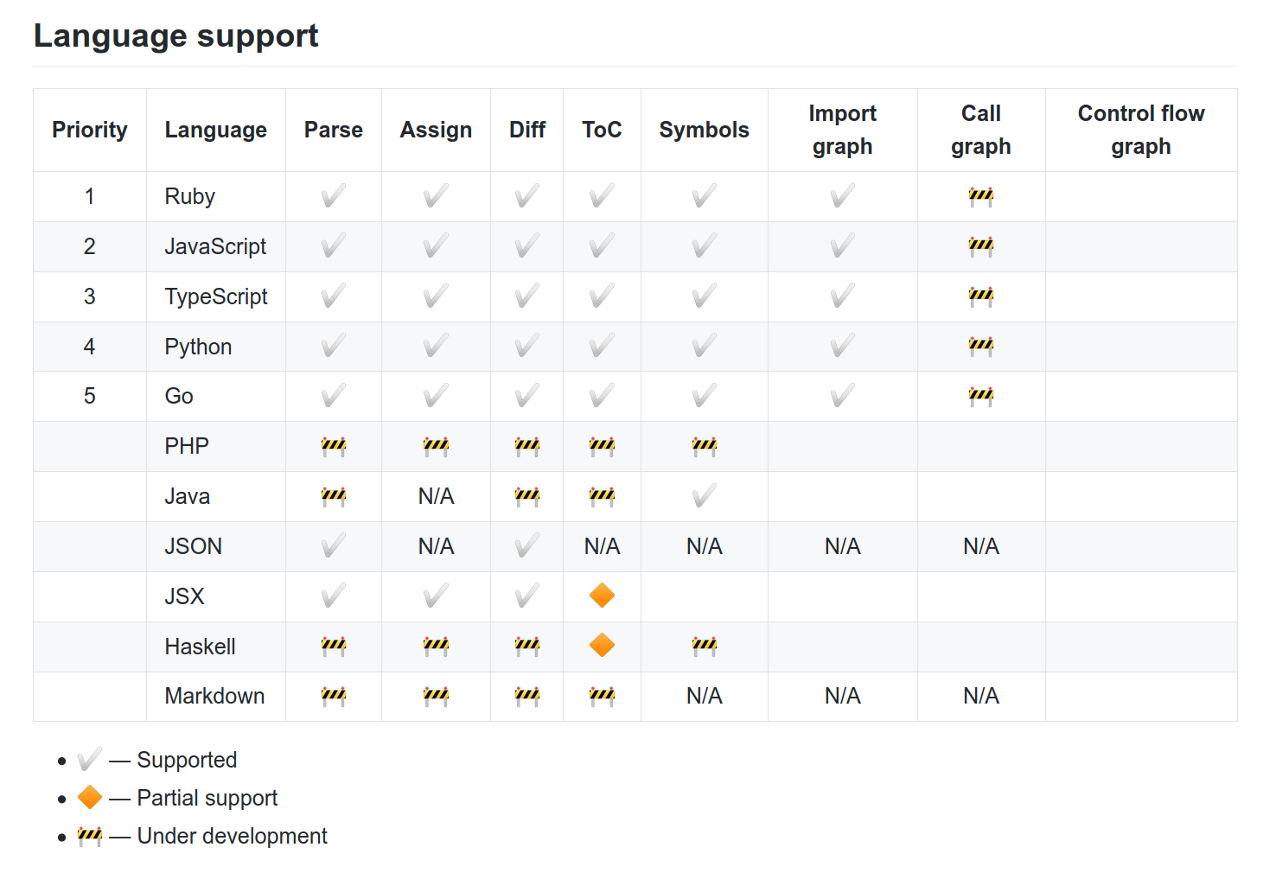The height and width of the screenshot is (873, 1276).
Task: Click the TypeScript Assign checkmark
Action: coord(436,296)
